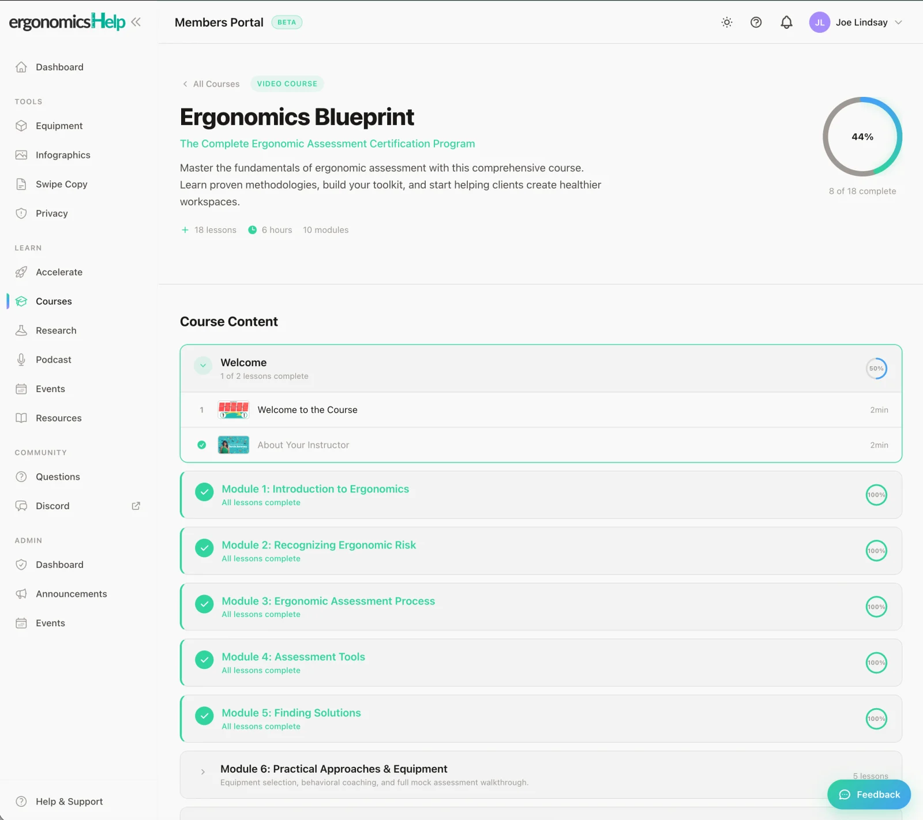The width and height of the screenshot is (923, 820).
Task: Click the Accelerate rocket icon
Action: [21, 272]
